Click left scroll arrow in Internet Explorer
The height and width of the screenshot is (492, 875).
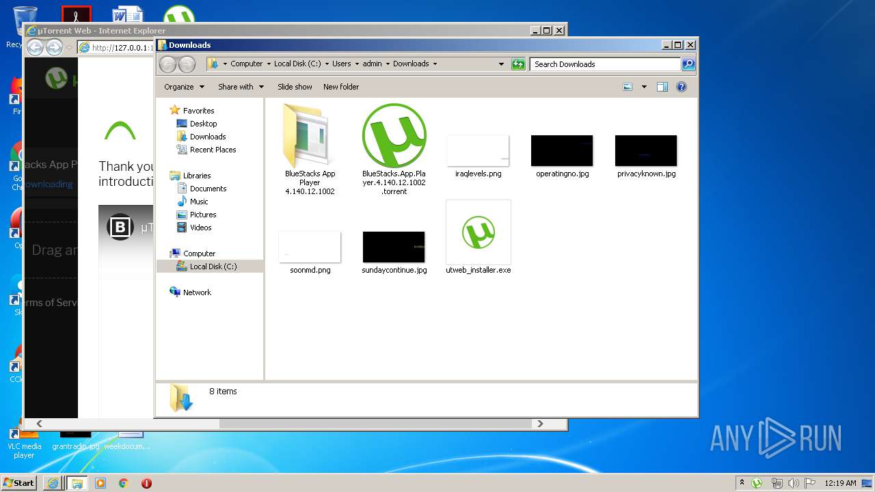coord(39,424)
